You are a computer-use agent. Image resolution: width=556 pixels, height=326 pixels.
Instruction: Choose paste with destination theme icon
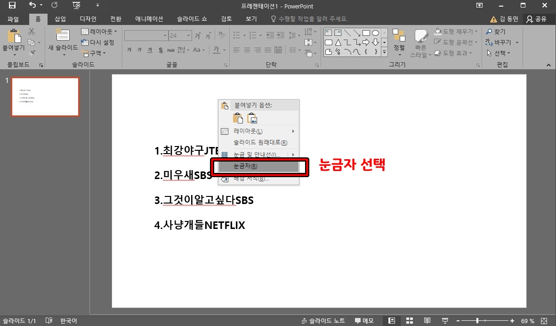(x=238, y=118)
